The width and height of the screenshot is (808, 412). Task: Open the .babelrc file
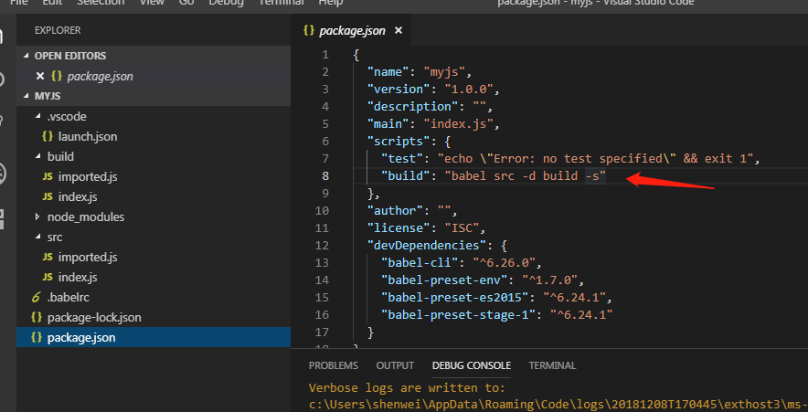point(154,297)
